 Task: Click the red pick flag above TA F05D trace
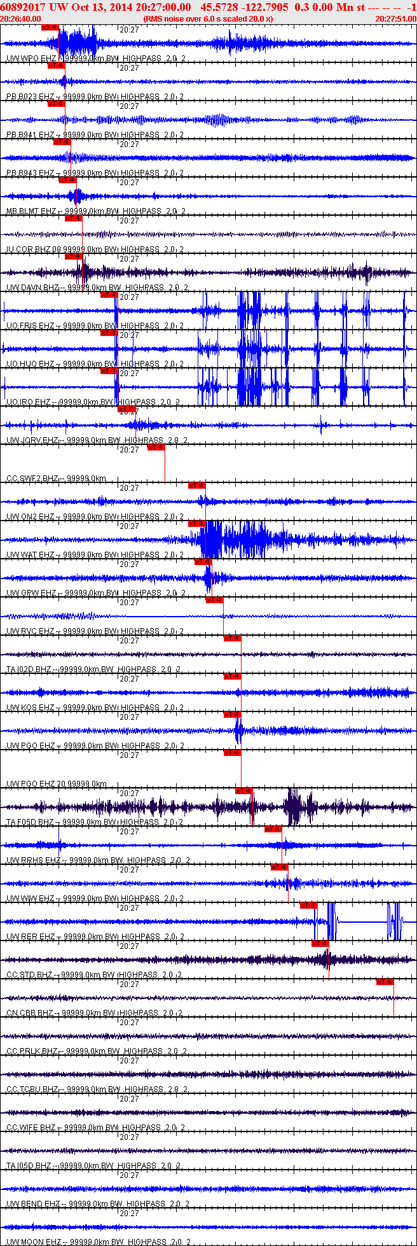pyautogui.click(x=244, y=791)
